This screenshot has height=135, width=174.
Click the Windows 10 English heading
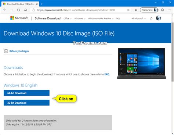tap(21, 85)
